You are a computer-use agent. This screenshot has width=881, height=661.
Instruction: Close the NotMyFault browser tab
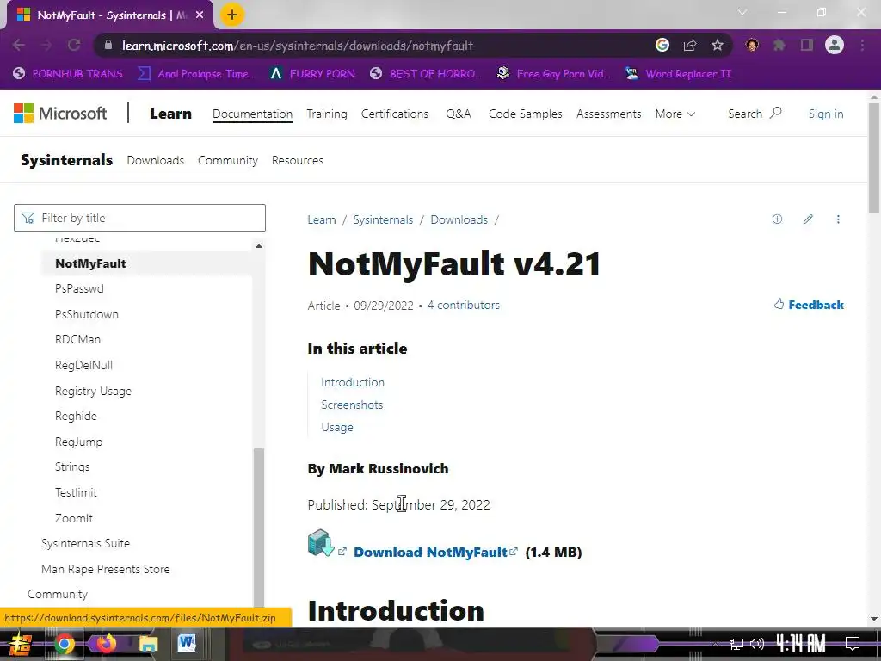[200, 15]
